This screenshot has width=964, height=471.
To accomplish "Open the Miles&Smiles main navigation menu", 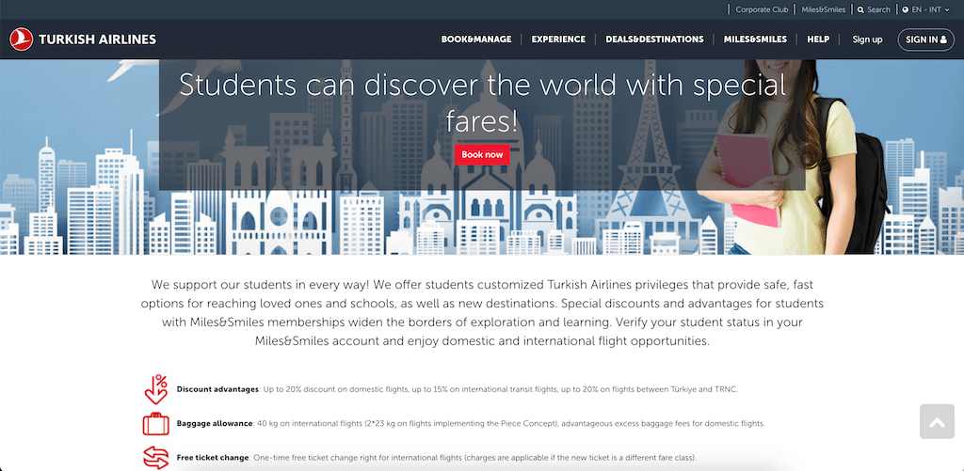I will coord(755,39).
